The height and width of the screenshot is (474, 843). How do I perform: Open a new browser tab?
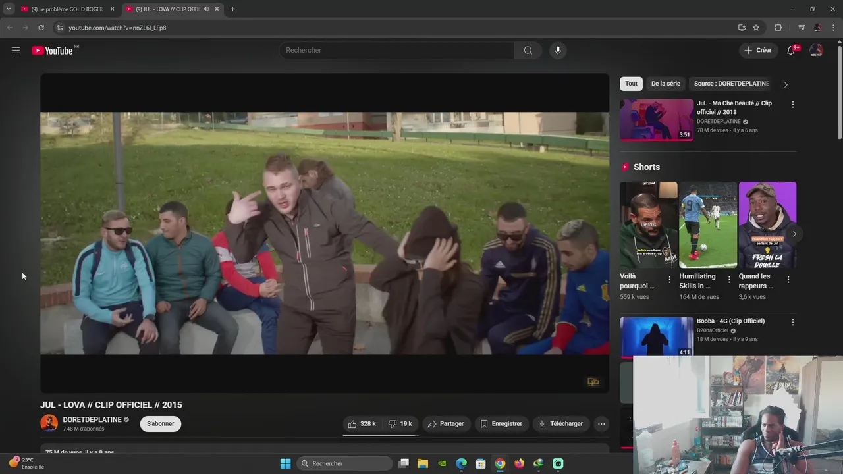[x=232, y=9]
